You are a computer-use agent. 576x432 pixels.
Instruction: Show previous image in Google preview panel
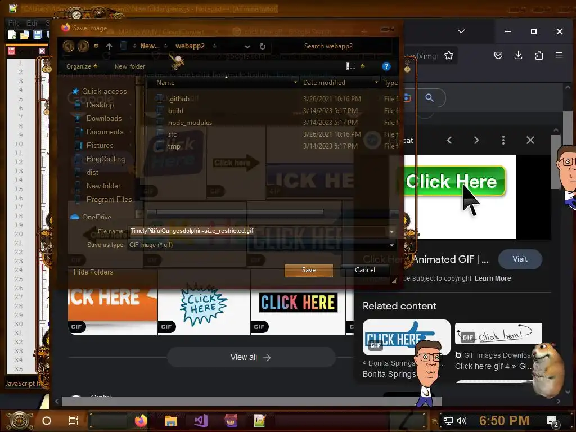pyautogui.click(x=449, y=140)
